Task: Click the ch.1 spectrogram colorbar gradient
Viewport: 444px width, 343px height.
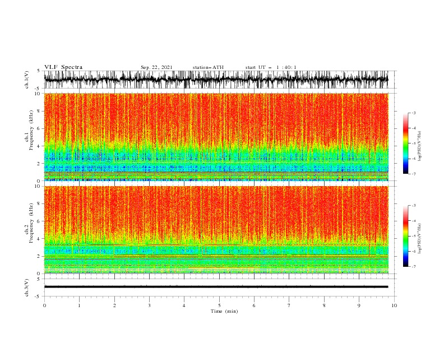Action: [406, 143]
